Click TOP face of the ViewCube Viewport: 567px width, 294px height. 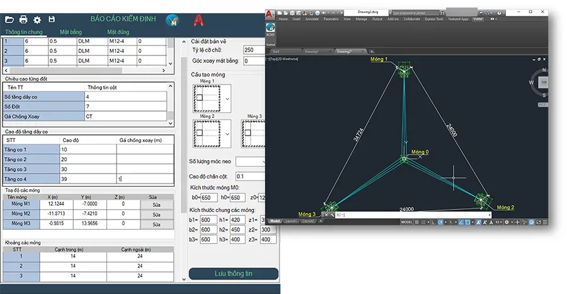[x=544, y=83]
